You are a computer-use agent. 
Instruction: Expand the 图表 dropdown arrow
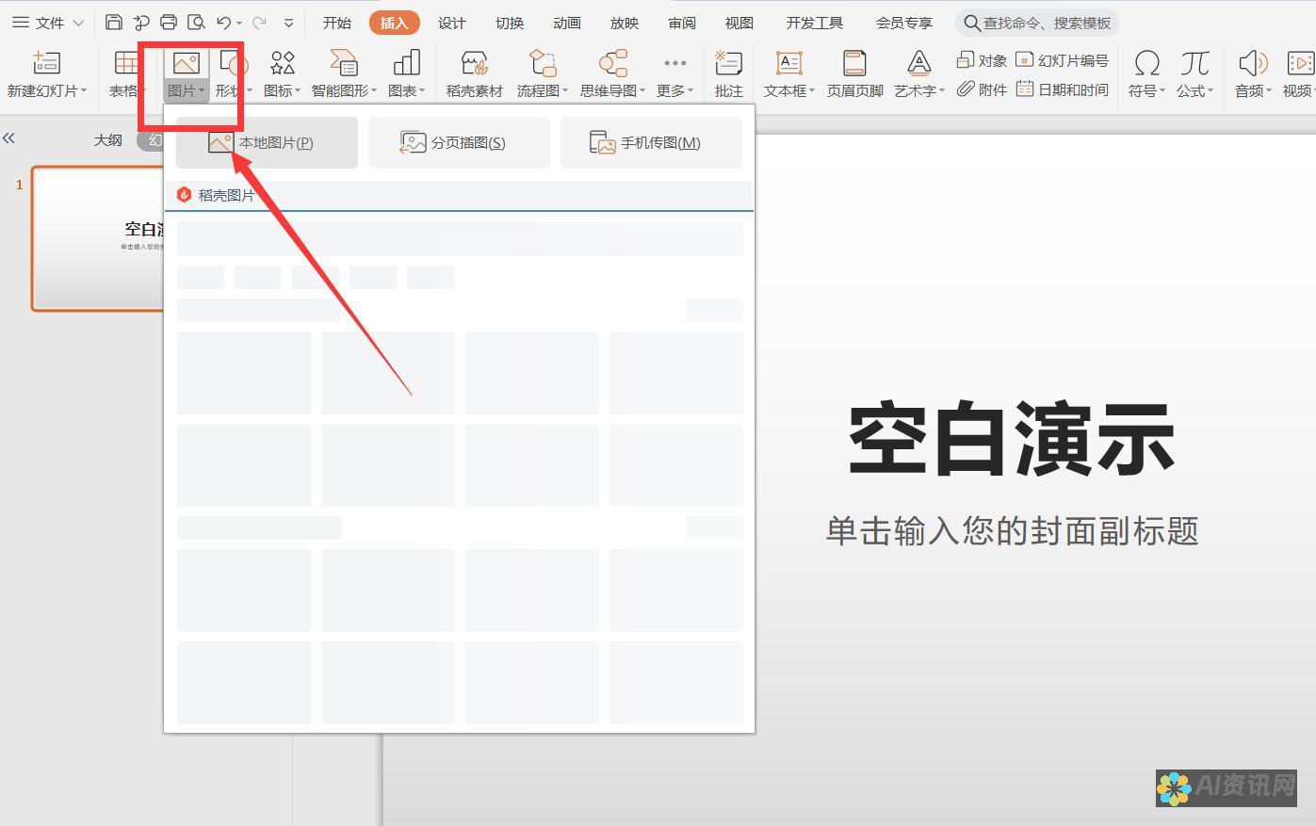(x=422, y=91)
